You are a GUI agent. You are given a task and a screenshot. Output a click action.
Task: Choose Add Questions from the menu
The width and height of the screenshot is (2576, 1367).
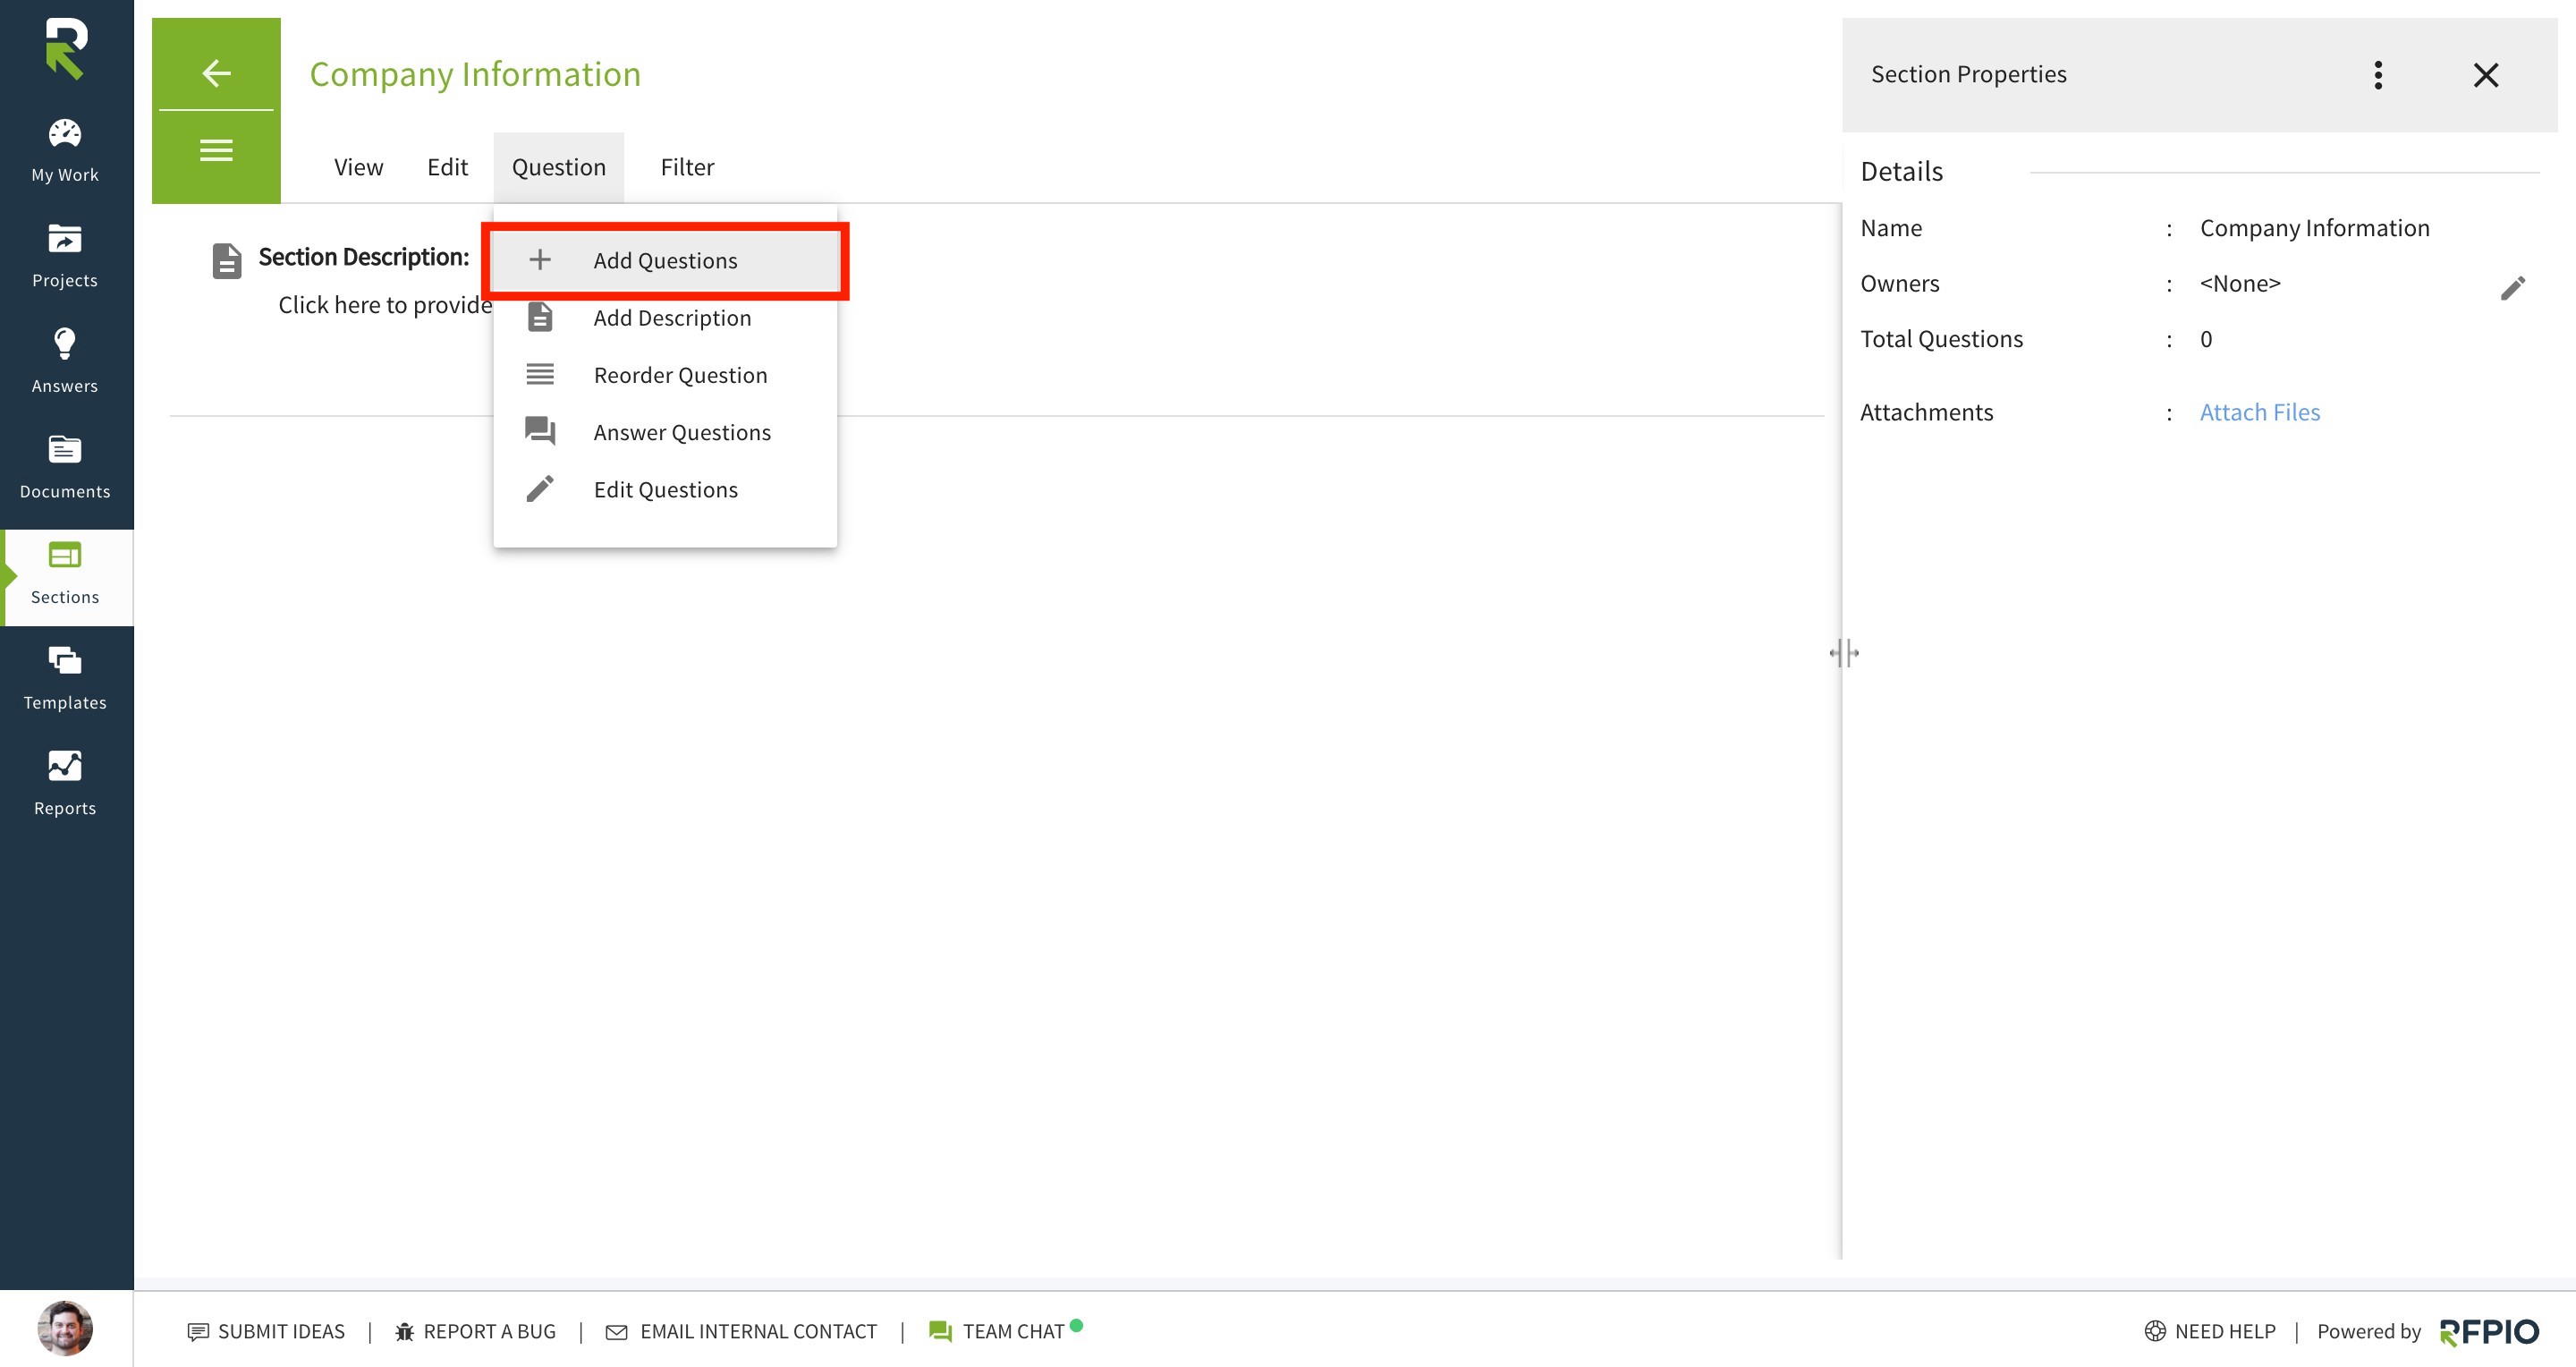(x=665, y=260)
